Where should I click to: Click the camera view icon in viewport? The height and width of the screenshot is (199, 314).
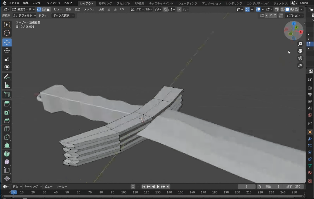click(300, 58)
